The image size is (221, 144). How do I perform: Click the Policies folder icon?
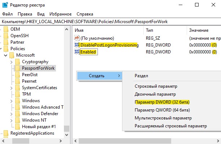(x=6, y=49)
